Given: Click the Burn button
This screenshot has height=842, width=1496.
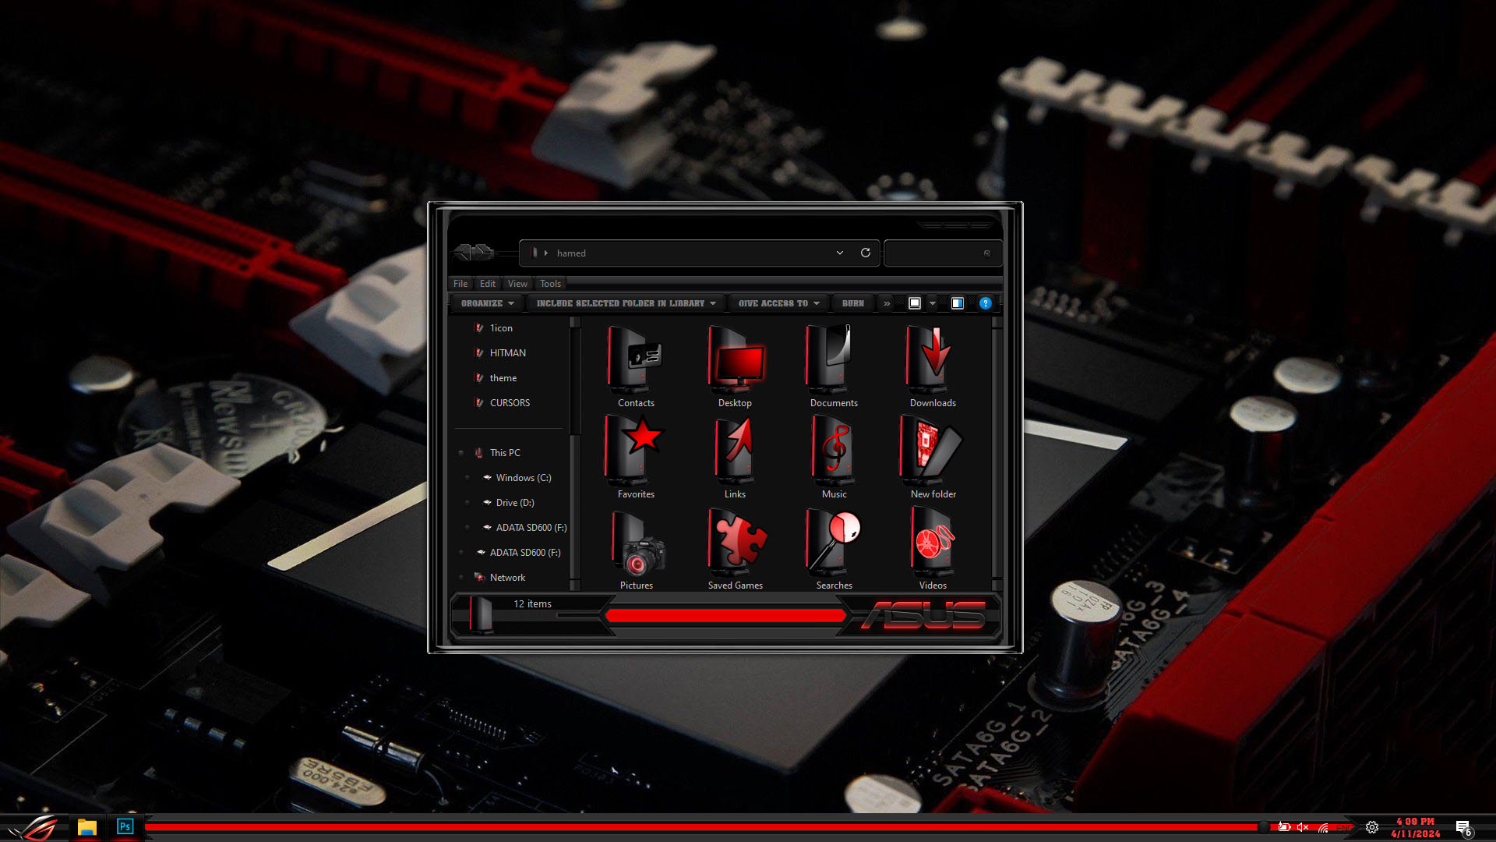Looking at the screenshot, I should click(852, 303).
